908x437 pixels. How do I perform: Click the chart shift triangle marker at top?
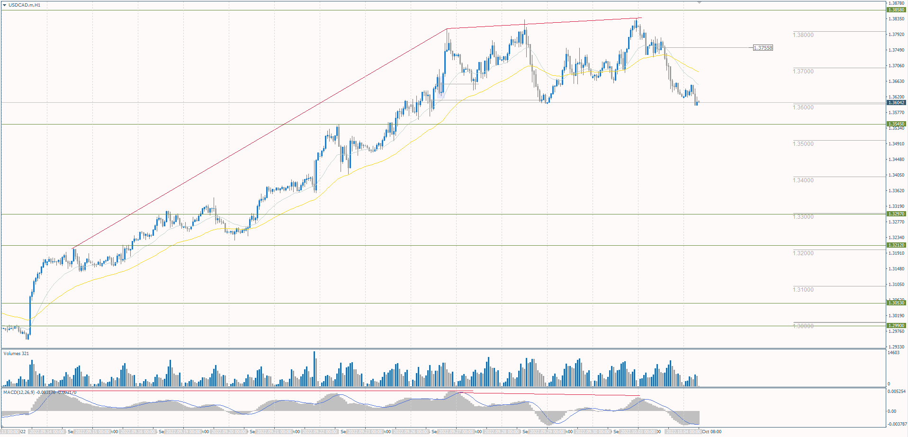point(699,2)
